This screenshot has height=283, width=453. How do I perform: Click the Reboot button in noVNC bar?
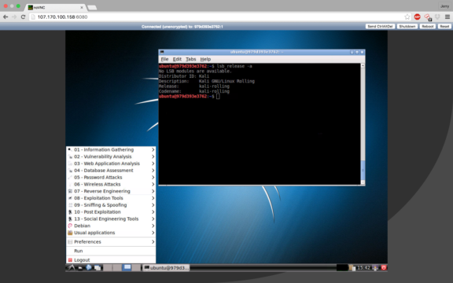pyautogui.click(x=427, y=26)
